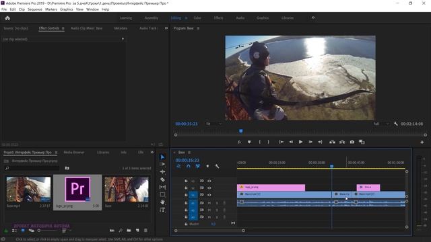Click Automate to Sequence button
Image resolution: width=431 pixels, height=242 pixels.
click(112, 231)
